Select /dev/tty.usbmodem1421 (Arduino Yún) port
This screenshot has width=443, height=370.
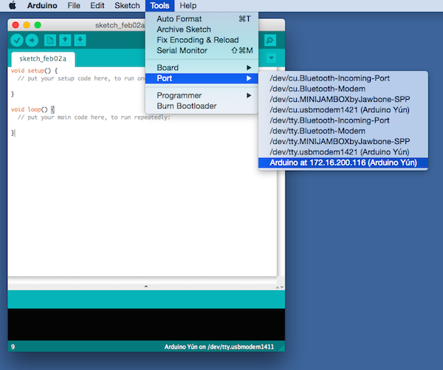point(343,152)
